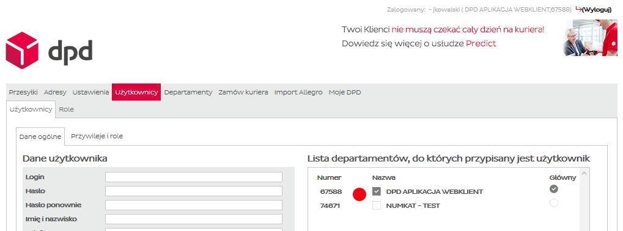Open Zamów kuriera menu
Viewport: 623px width, 231px height.
[x=243, y=92]
